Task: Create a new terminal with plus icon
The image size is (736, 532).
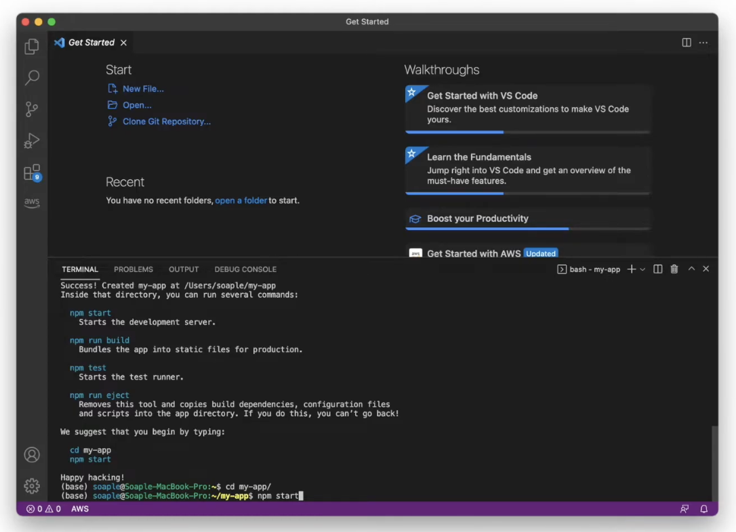Action: [x=632, y=269]
